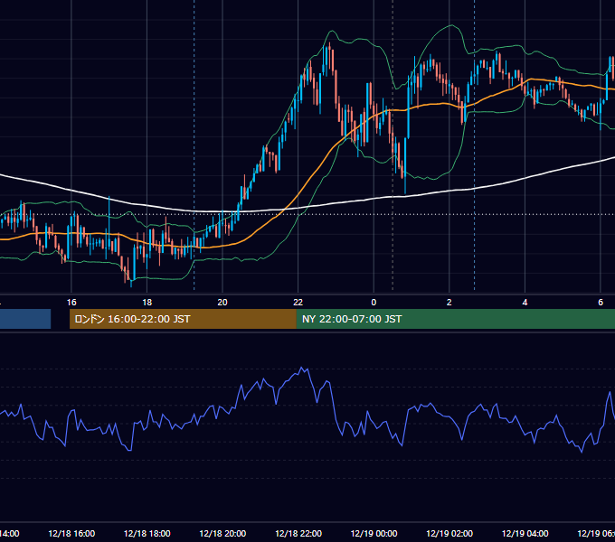The image size is (615, 542).
Task: Click the ロンドン 16:00-22:00 JST session bar
Action: pos(183,319)
